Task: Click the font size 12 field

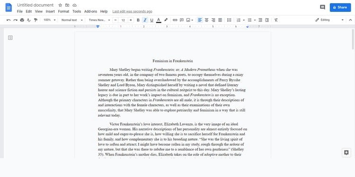Action: click(123, 20)
